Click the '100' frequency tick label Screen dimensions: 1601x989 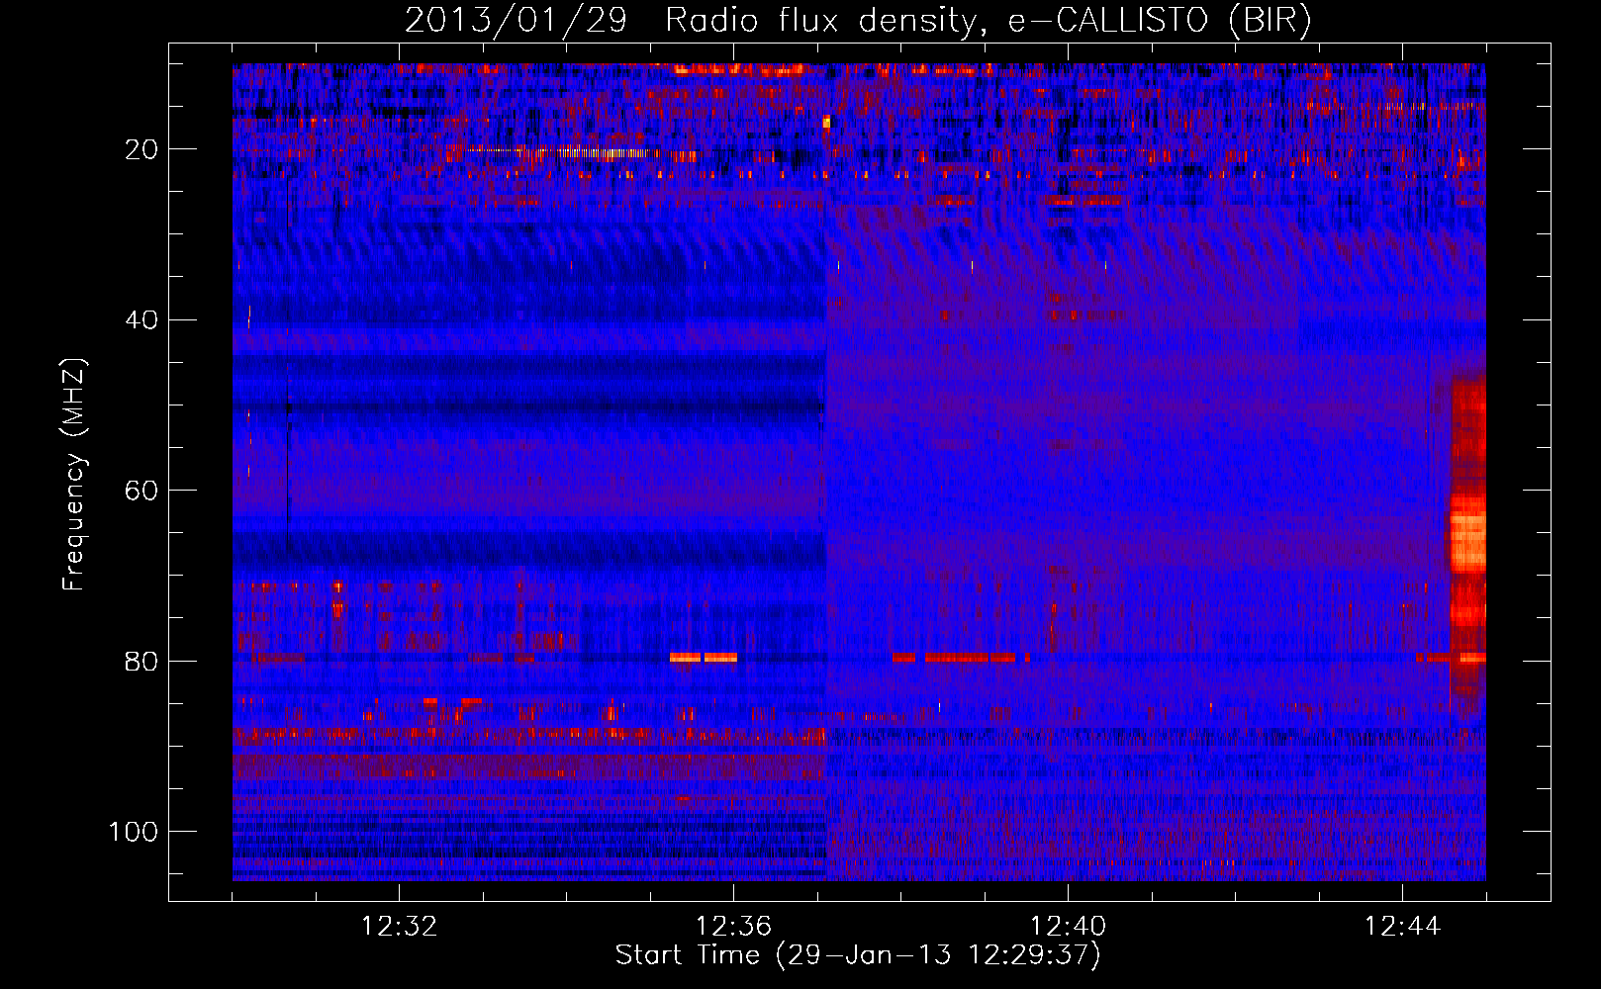coord(134,832)
